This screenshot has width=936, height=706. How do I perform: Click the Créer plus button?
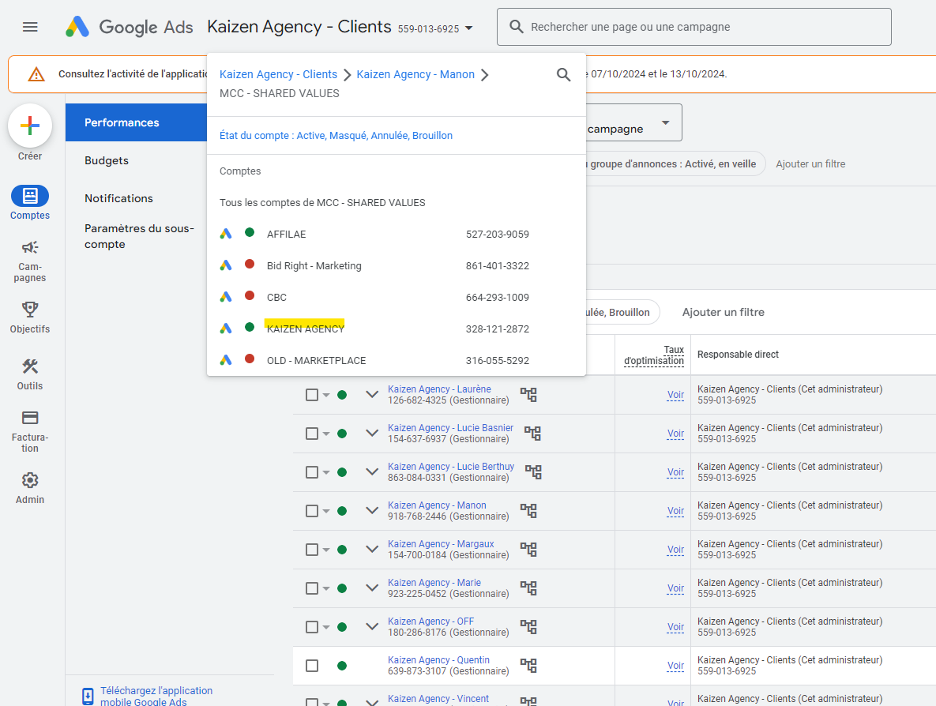coord(30,126)
